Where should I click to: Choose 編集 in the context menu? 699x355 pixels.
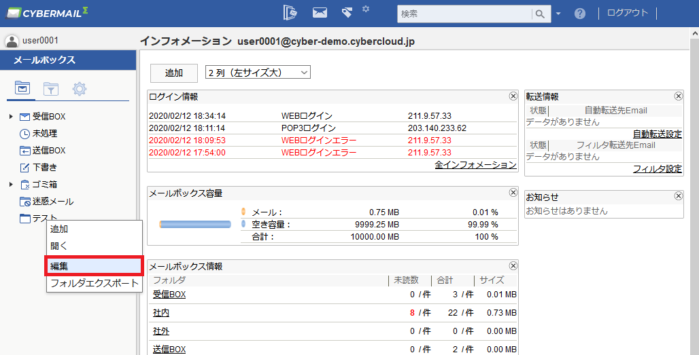click(94, 266)
